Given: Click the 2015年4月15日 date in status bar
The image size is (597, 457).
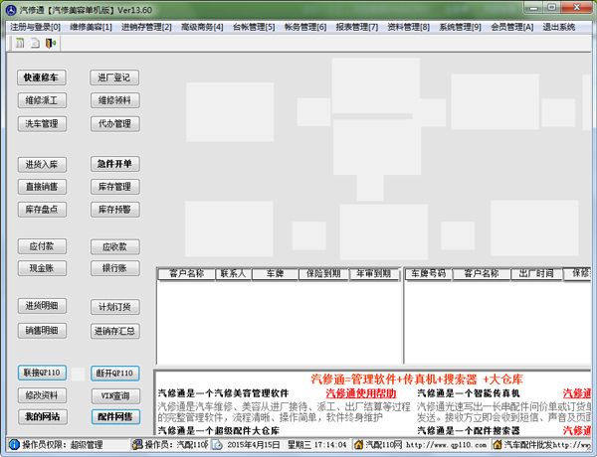Looking at the screenshot, I should click(254, 444).
